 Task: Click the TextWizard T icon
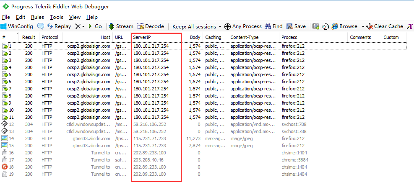pyautogui.click(x=410, y=26)
